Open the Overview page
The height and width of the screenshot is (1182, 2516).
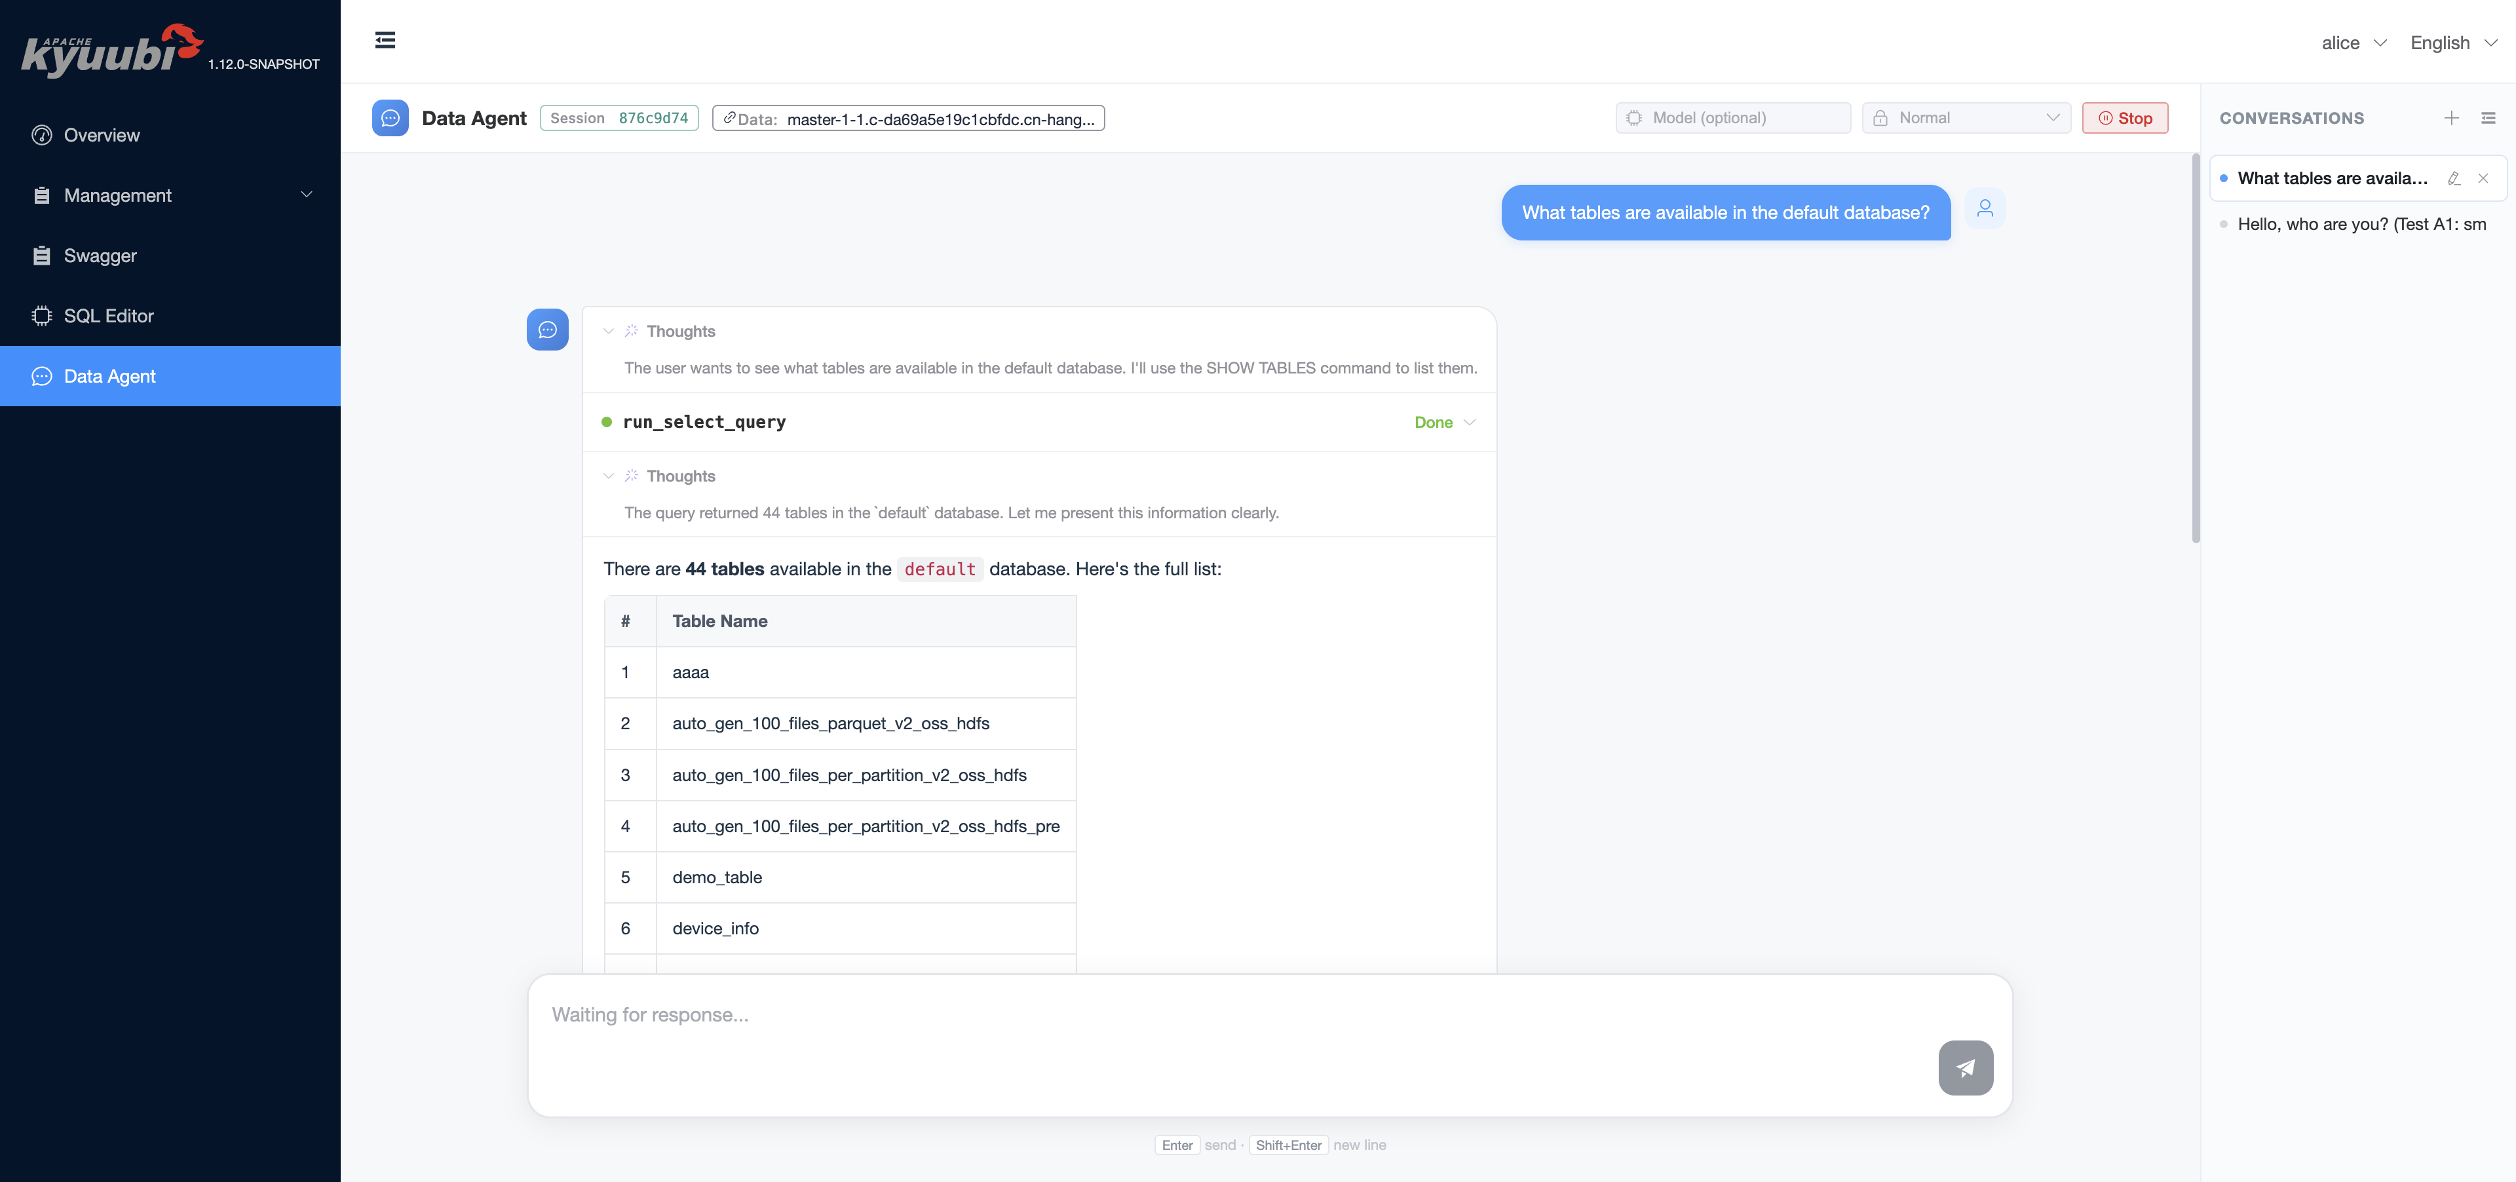tap(170, 135)
